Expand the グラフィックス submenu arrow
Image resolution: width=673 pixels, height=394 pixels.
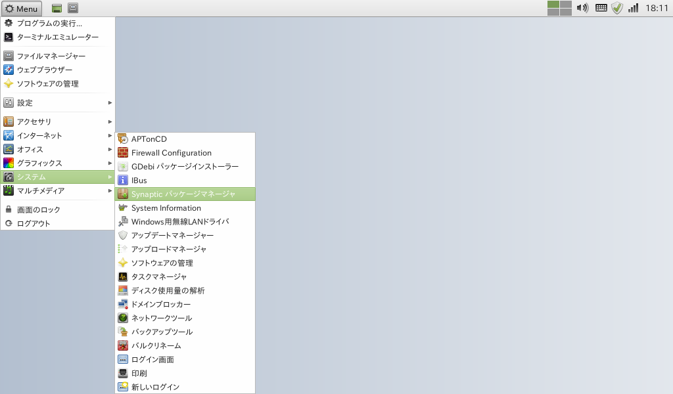pos(110,163)
